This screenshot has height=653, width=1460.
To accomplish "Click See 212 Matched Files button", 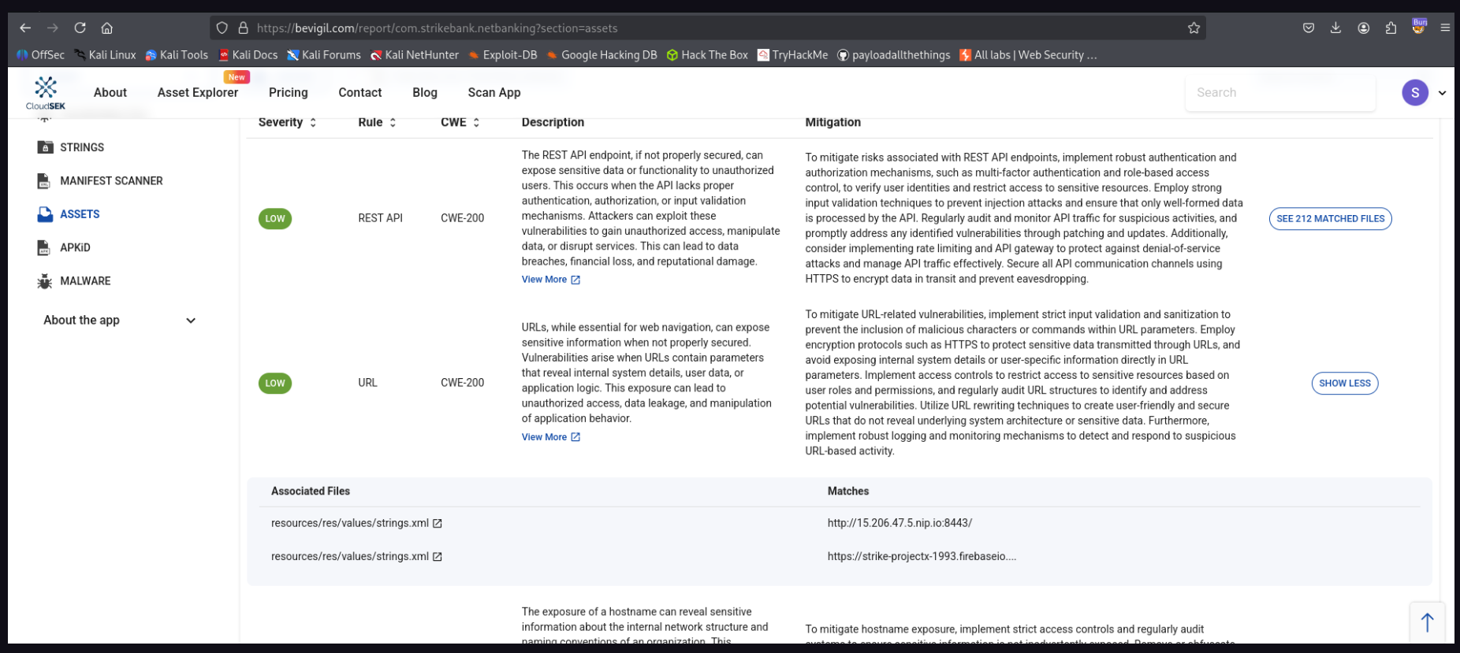I will 1330,219.
